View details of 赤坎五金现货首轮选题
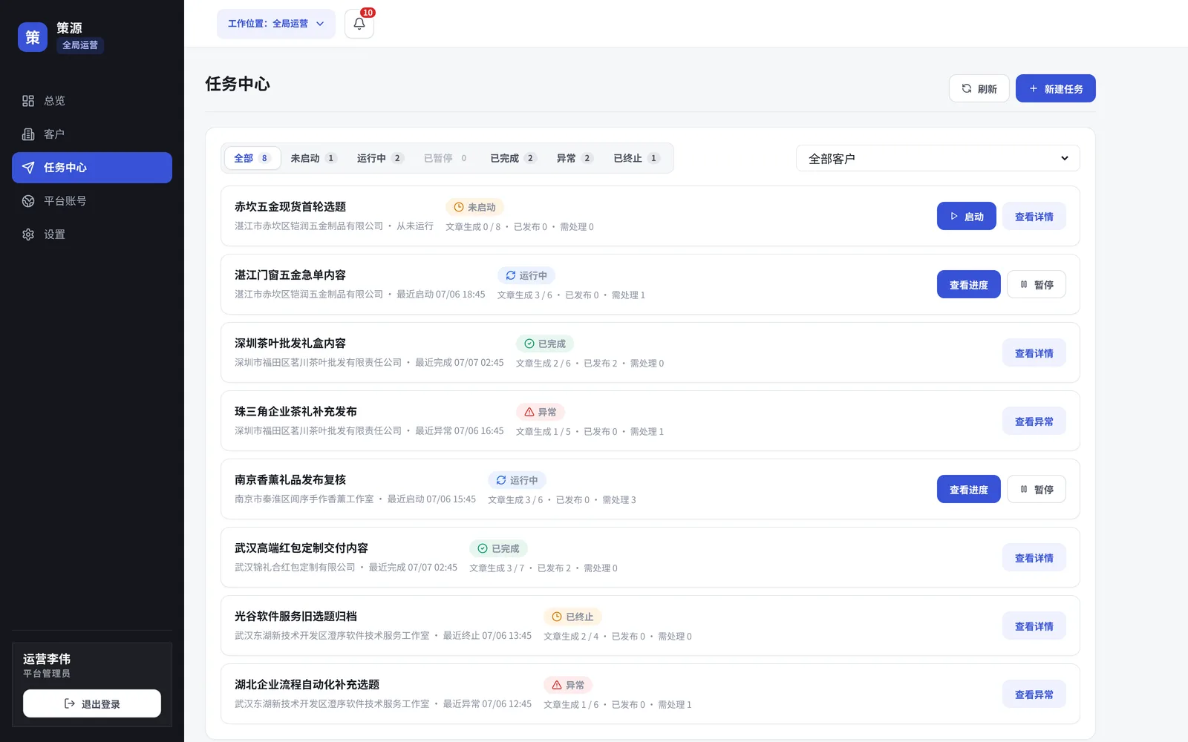Screen dimensions: 1188x742 tap(1034, 217)
